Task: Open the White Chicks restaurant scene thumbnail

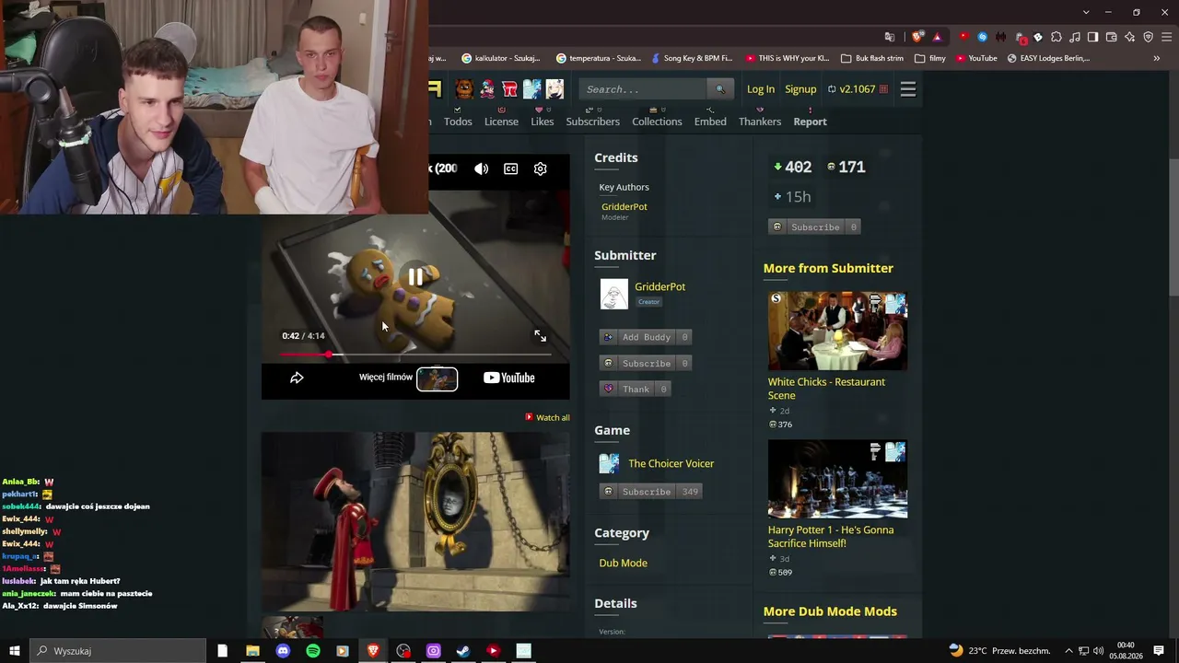Action: [837, 331]
